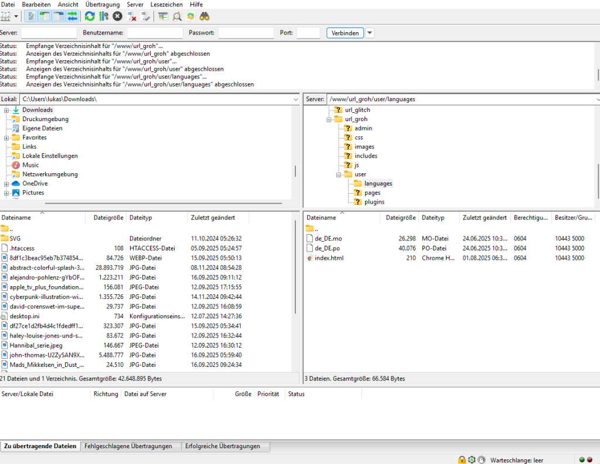The image size is (600, 464).
Task: Click the synchronized browsing icon
Action: tap(190, 16)
